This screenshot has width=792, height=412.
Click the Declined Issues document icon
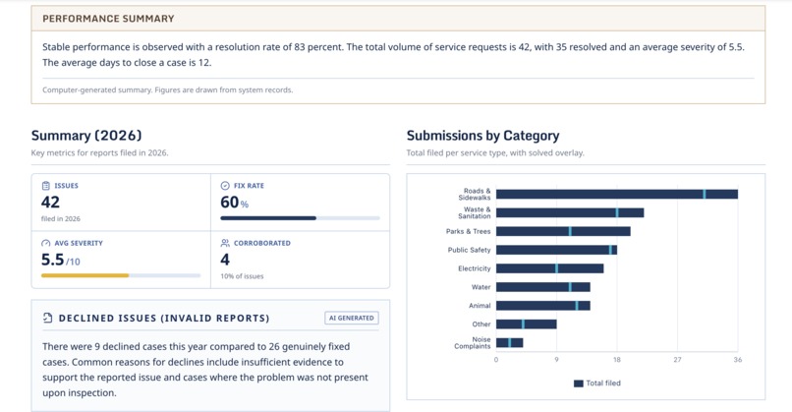click(47, 318)
